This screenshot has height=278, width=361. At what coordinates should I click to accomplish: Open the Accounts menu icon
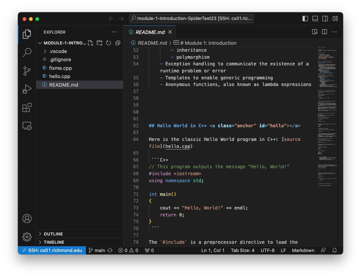tap(27, 218)
